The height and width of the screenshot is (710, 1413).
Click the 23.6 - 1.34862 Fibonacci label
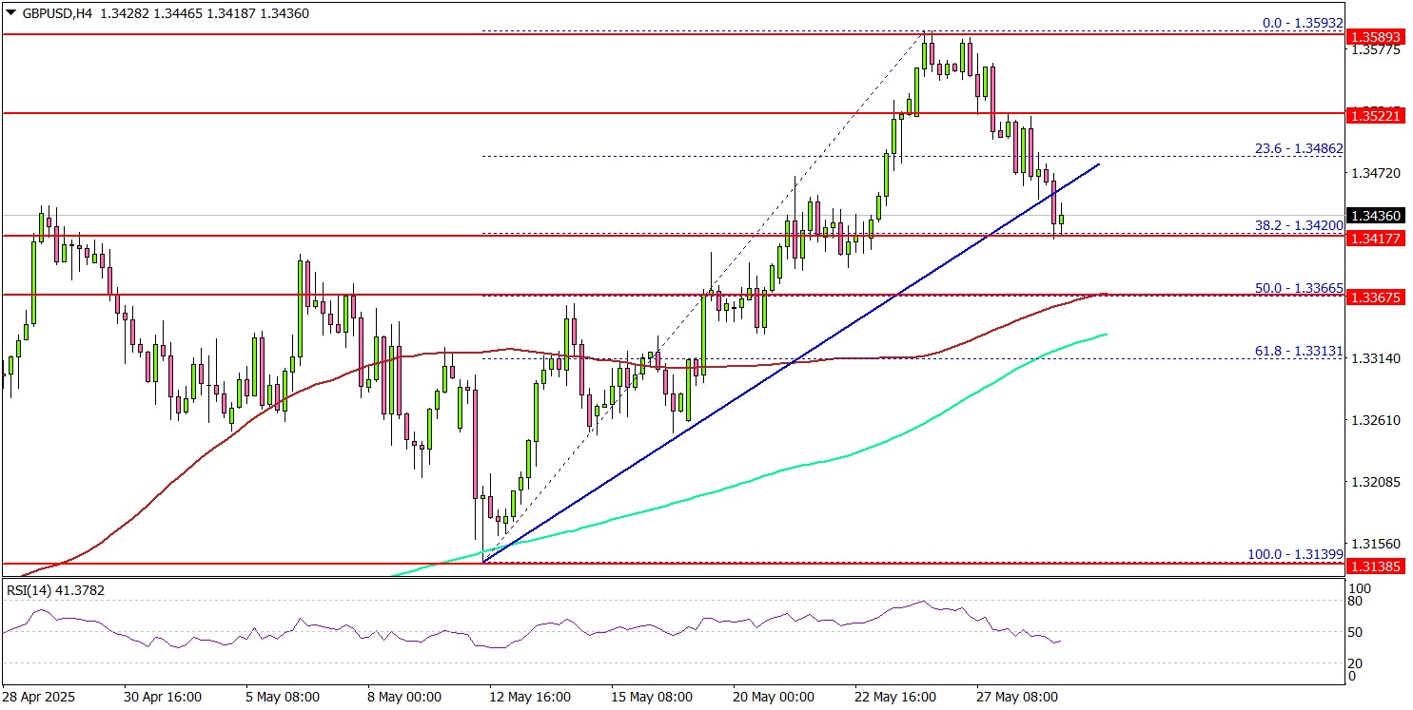[1299, 149]
